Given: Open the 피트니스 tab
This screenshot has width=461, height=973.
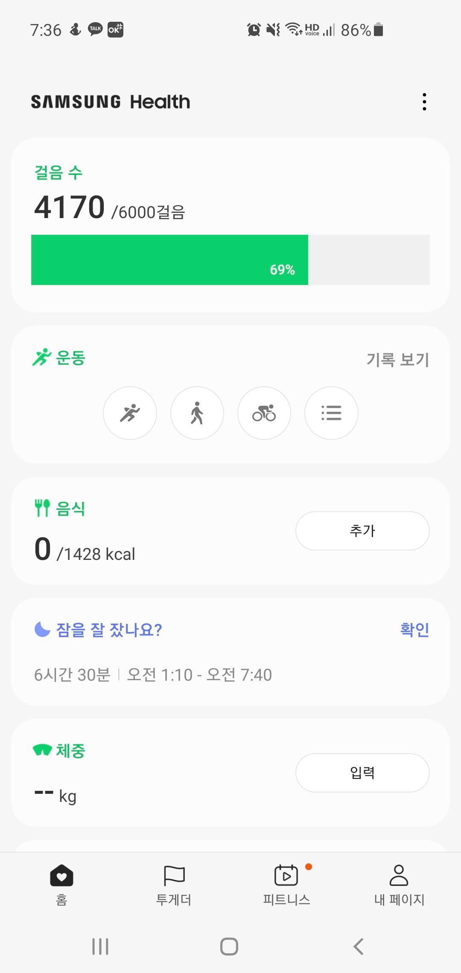Looking at the screenshot, I should pyautogui.click(x=286, y=884).
